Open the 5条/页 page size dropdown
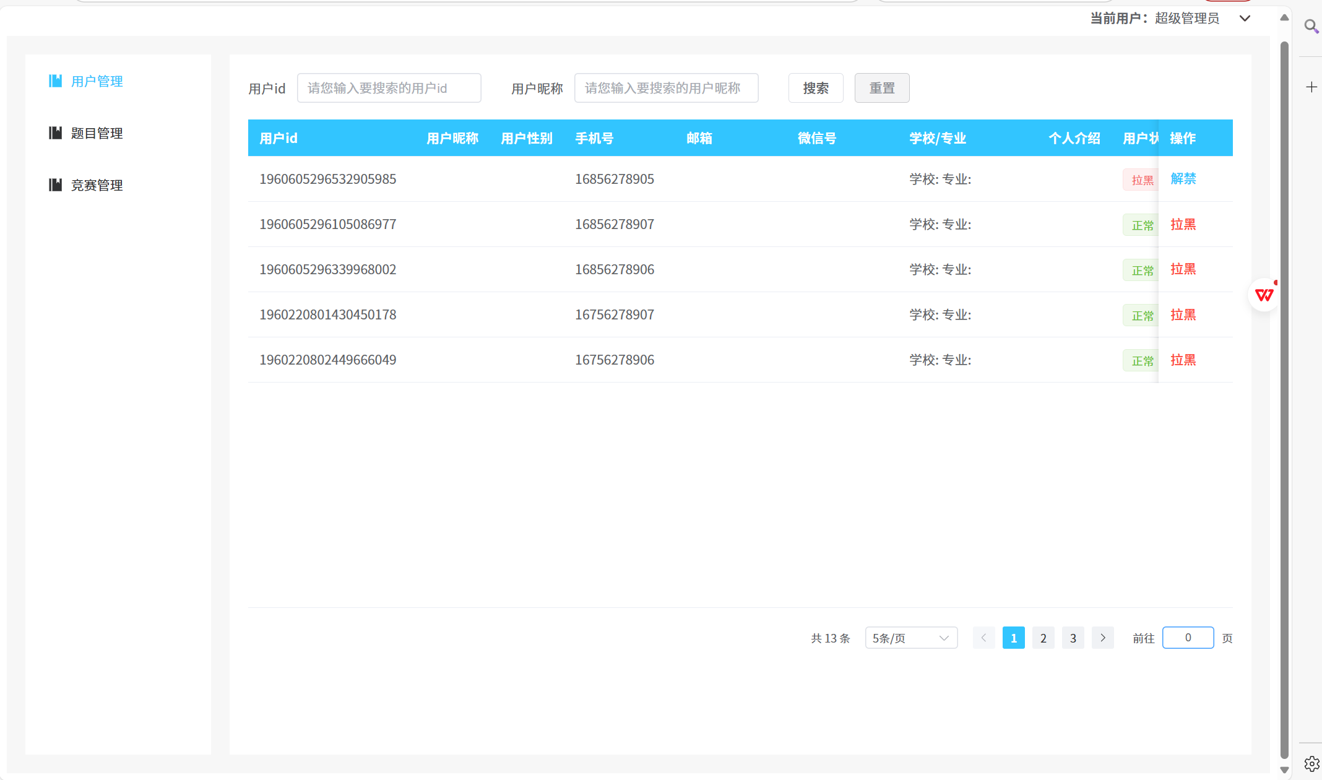 [911, 638]
